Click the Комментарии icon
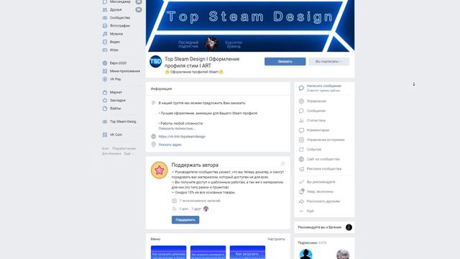Screen dimensions: 460x259 301,130
